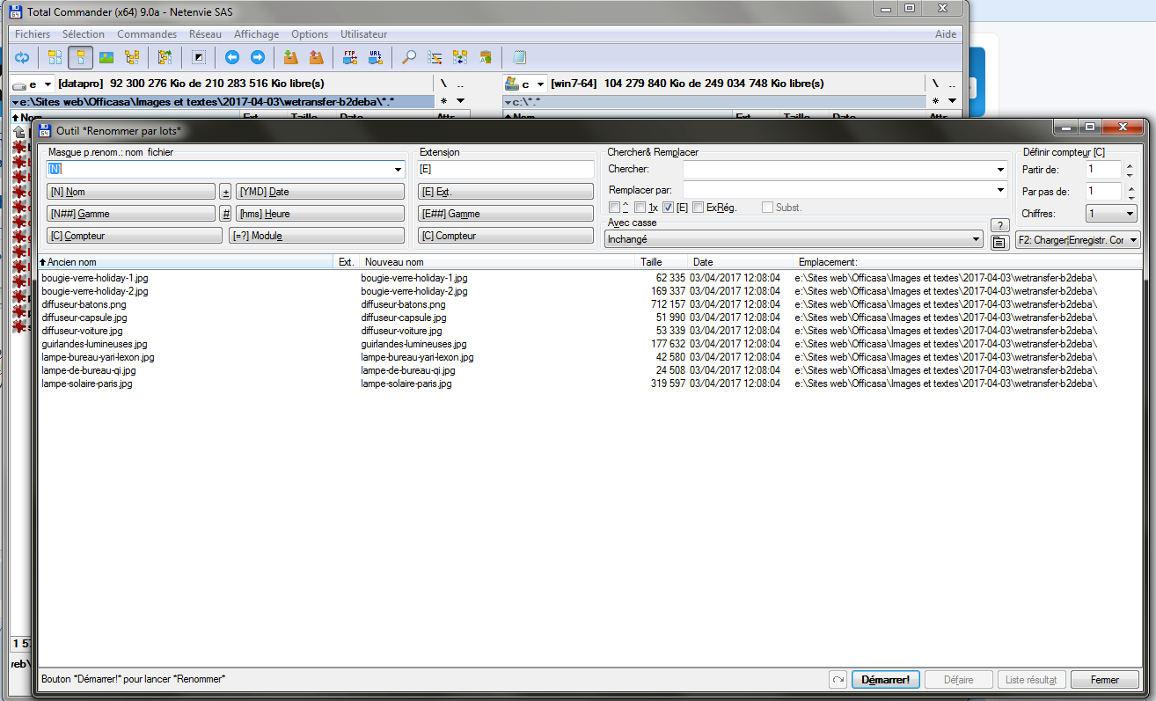Click the magnifier search files icon
Screen dimensions: 1156x701
409,58
